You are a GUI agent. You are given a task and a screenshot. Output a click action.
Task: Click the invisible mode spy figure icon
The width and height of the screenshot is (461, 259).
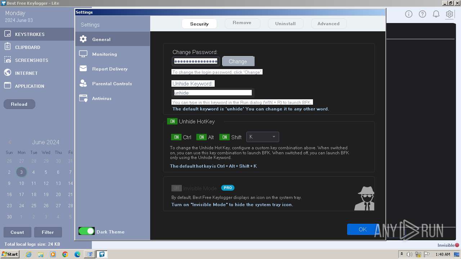364,198
